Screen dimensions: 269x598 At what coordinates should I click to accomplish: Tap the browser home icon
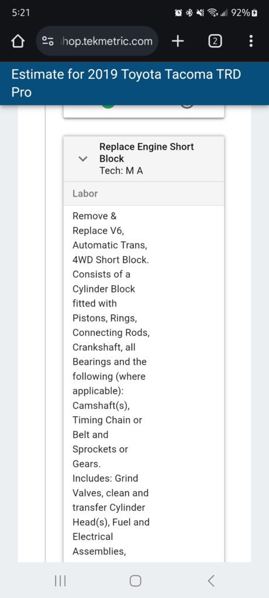[x=18, y=41]
